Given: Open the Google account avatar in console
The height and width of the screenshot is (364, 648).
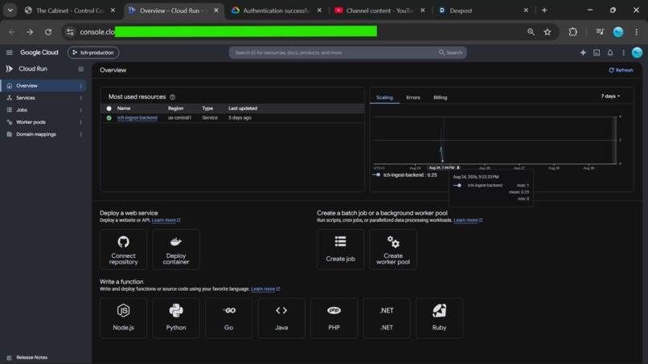Looking at the screenshot, I should tap(637, 52).
